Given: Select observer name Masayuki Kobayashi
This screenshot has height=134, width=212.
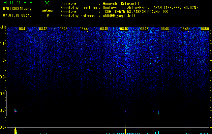Looking at the screenshot, I should pyautogui.click(x=121, y=4).
